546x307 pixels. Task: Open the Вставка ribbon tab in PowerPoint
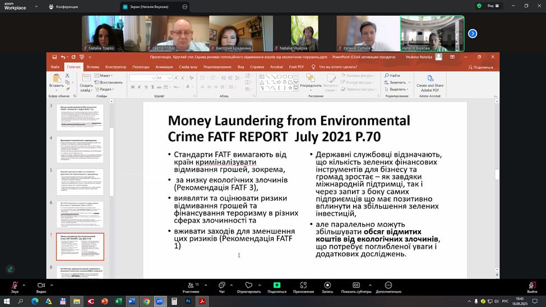(93, 67)
